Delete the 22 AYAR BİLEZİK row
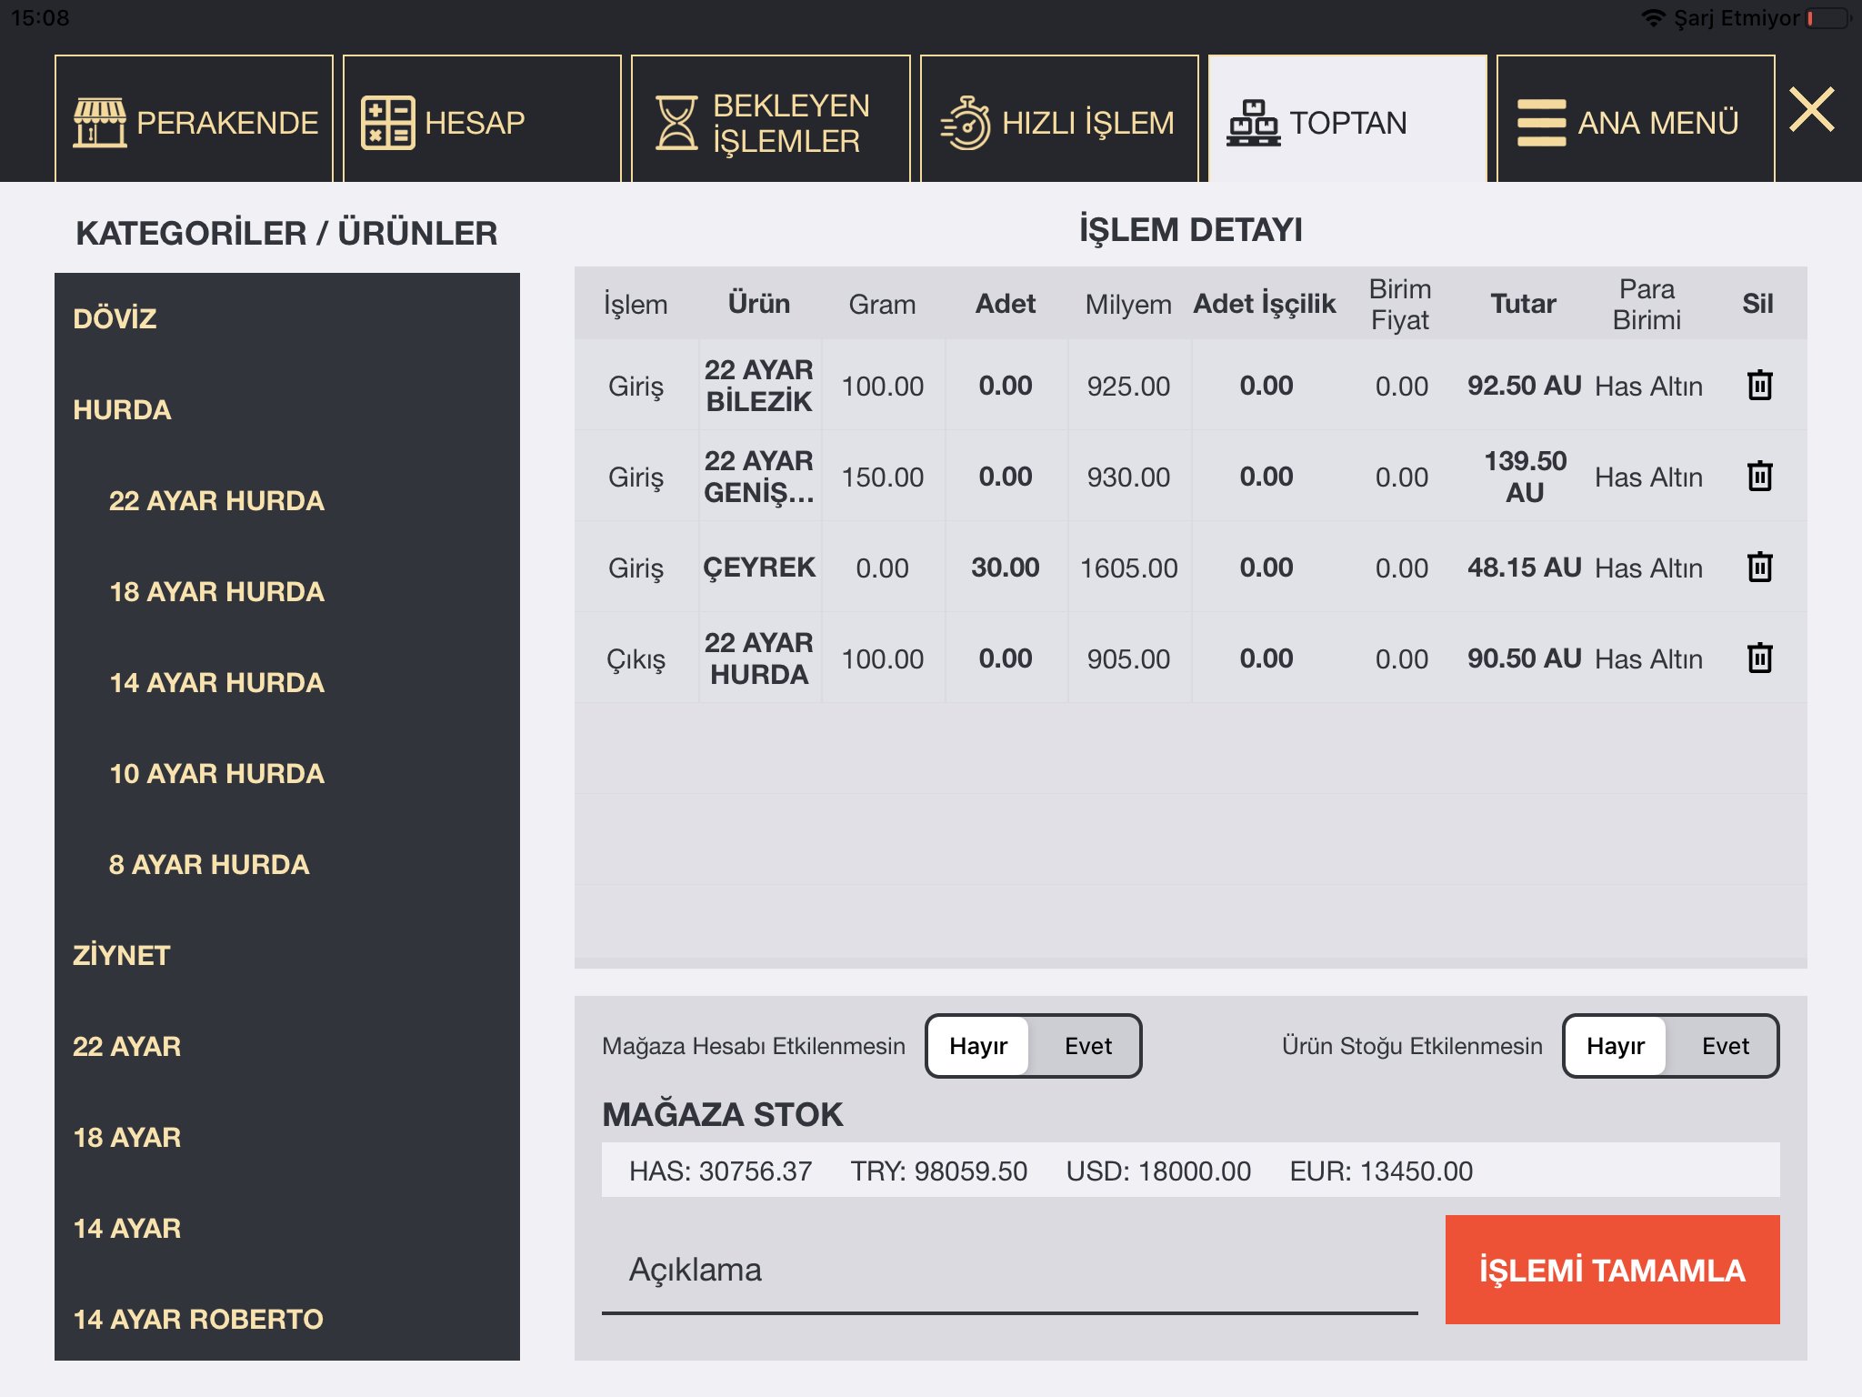The width and height of the screenshot is (1862, 1397). (x=1760, y=385)
